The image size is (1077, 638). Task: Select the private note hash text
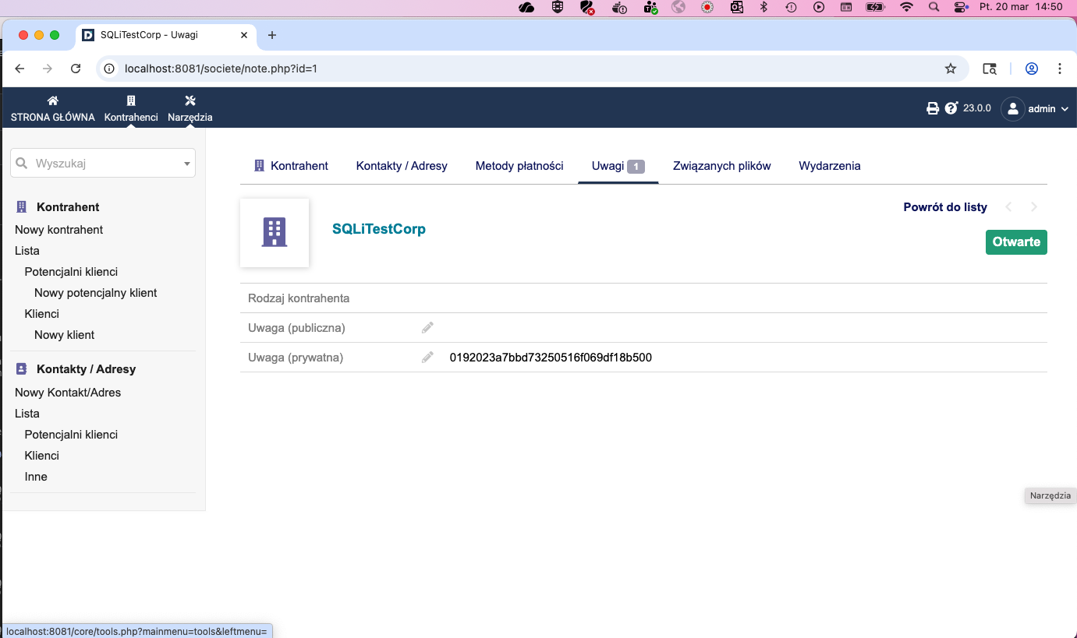[x=551, y=358]
